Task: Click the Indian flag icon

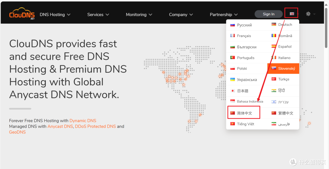Action: [274, 91]
